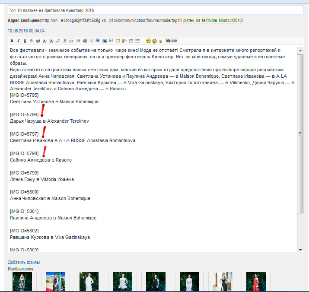
Task: Click the editor scrollbar up arrow
Action: [x=300, y=50]
